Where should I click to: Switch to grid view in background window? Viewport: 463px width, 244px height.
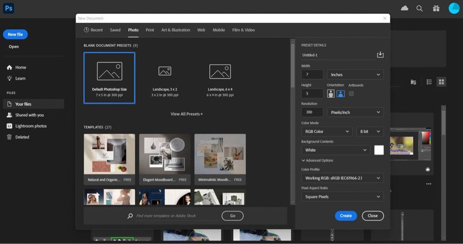pyautogui.click(x=441, y=82)
